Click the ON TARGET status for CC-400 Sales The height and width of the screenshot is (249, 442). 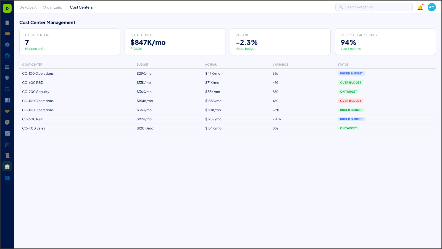348,128
